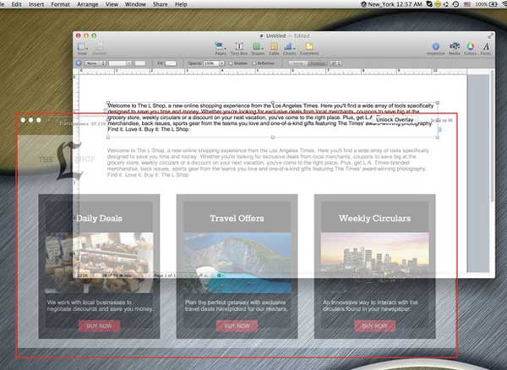Insert a Table using the toolbar icon
The width and height of the screenshot is (507, 370).
pos(274,48)
